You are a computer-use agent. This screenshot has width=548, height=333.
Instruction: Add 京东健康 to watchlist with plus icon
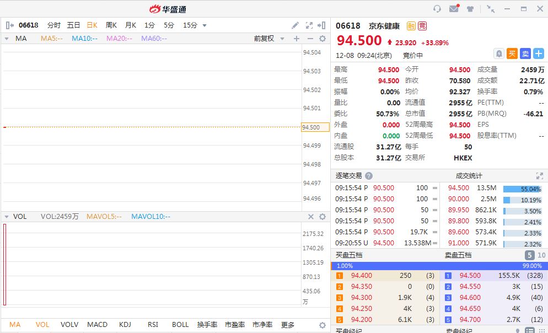tap(539, 53)
